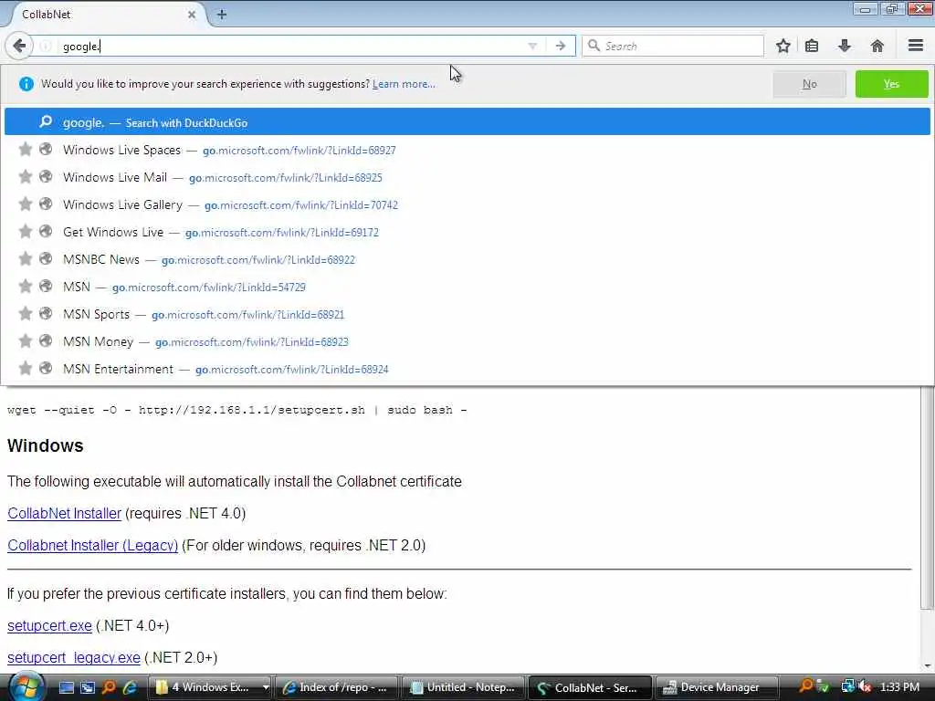Image resolution: width=935 pixels, height=701 pixels.
Task: Download setupcert_legacy.exe link
Action: point(74,658)
